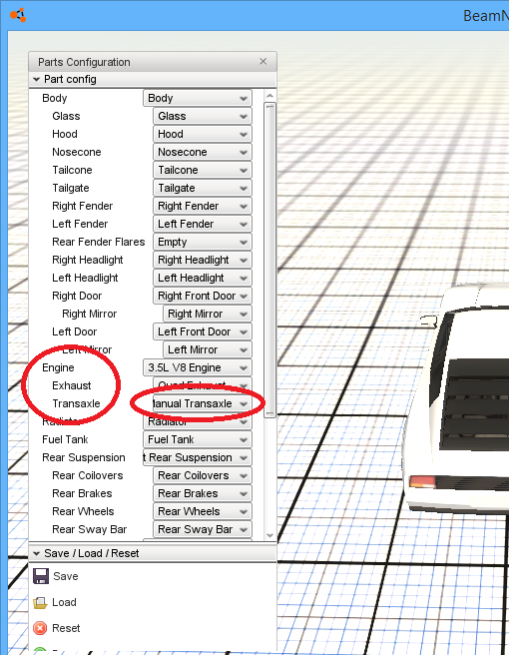This screenshot has height=655, width=509.
Task: Open the Rear Sway Bar dropdown
Action: 203,529
